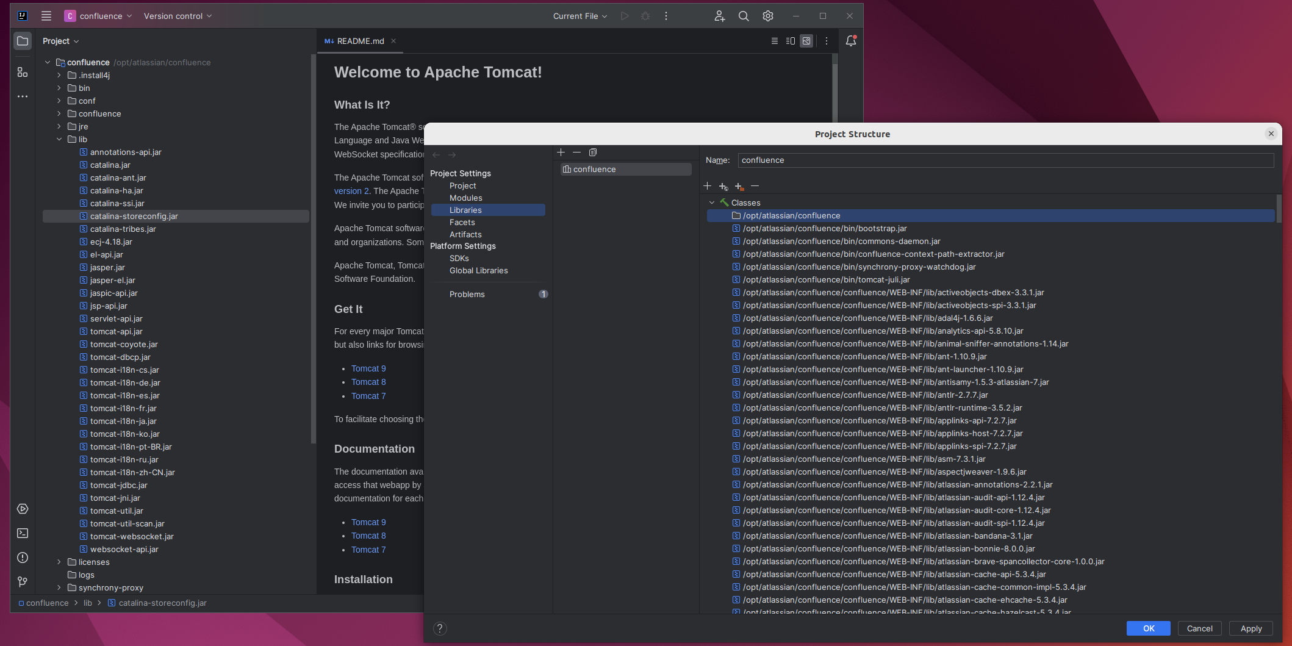Image resolution: width=1292 pixels, height=646 pixels.
Task: Select confluence library in list
Action: pyautogui.click(x=626, y=169)
